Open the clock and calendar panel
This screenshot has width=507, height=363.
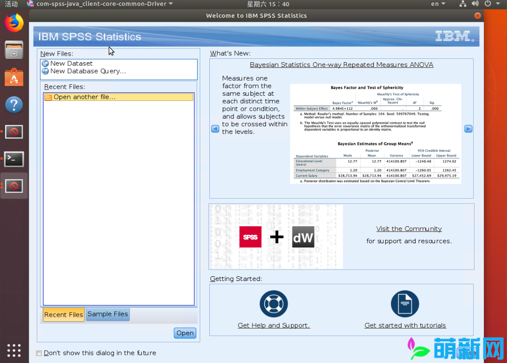[268, 4]
